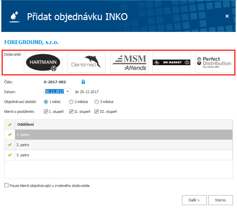Screen dimensions: 237x208
Task: Select MK MARKET supplier logo
Action: (x=171, y=62)
